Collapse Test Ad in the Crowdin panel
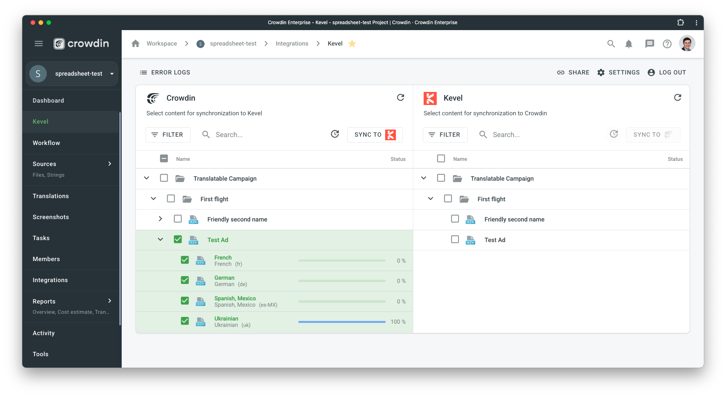726x397 pixels. [x=160, y=239]
